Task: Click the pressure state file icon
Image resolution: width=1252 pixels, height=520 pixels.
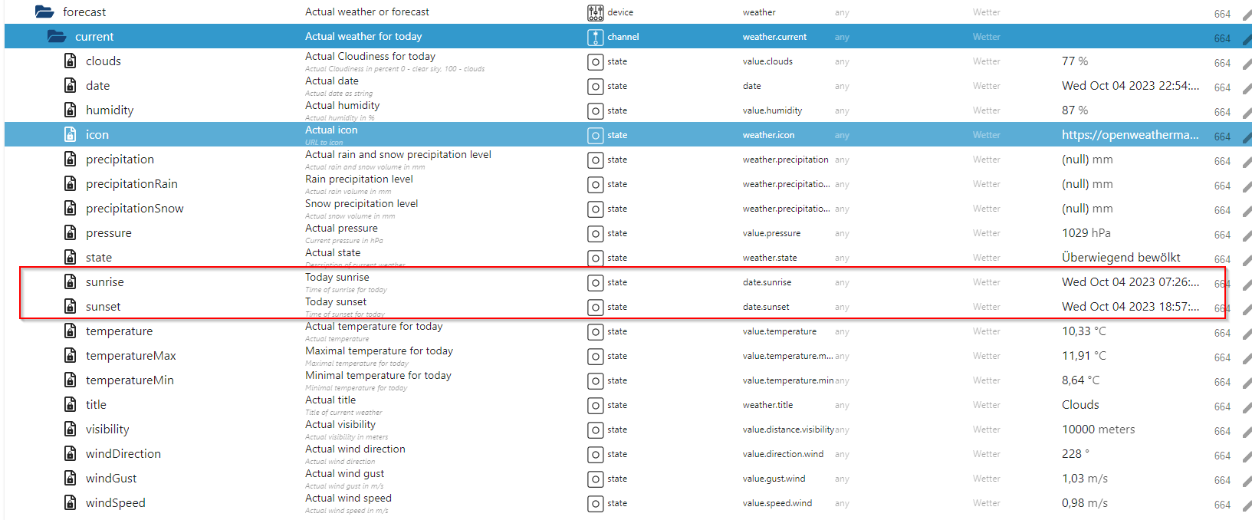Action: tap(71, 232)
